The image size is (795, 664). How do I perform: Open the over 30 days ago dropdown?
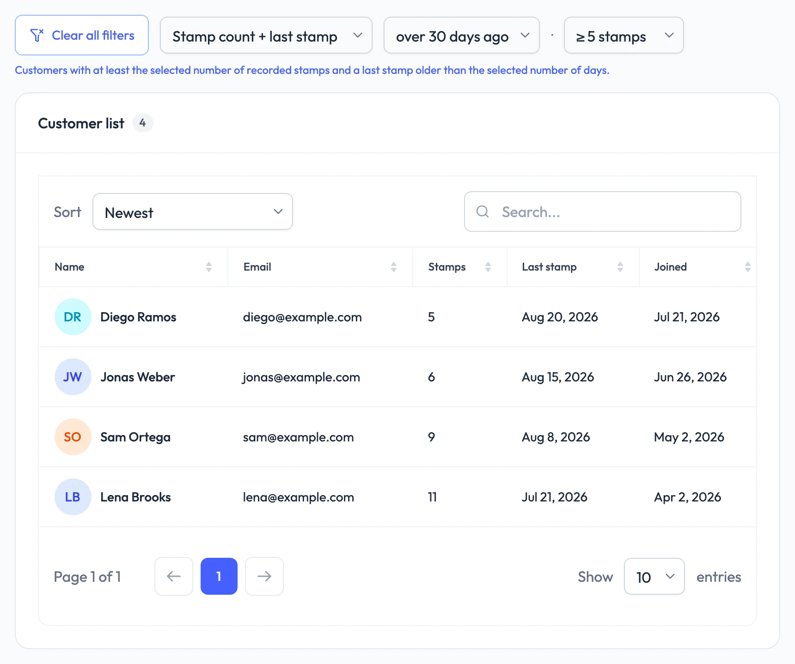[462, 35]
